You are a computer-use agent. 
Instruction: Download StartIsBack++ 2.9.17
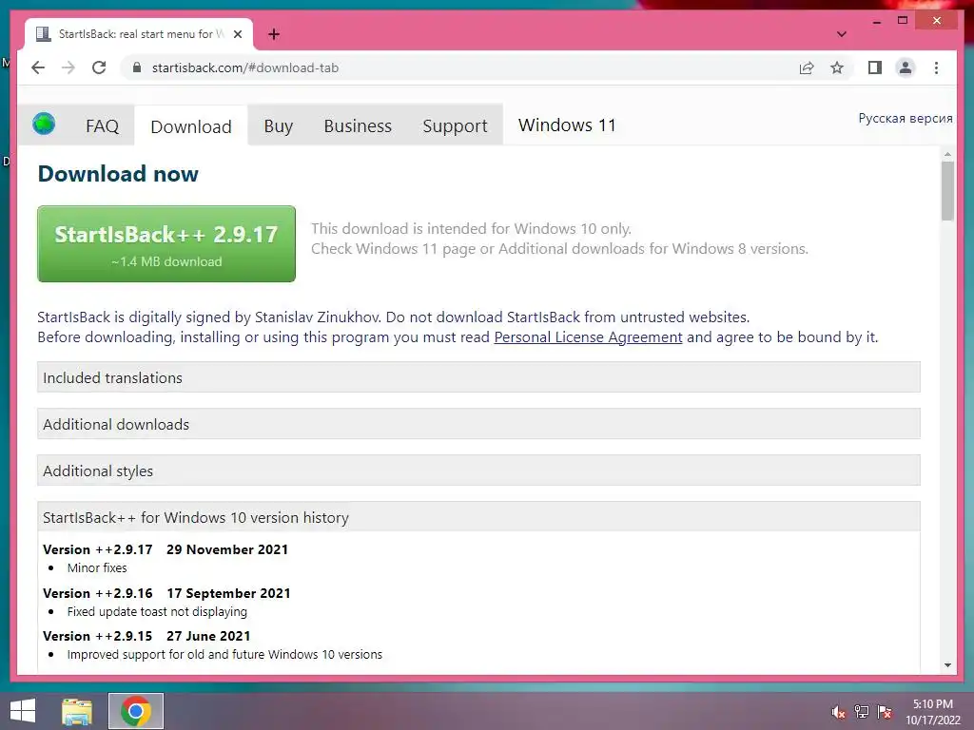(166, 244)
